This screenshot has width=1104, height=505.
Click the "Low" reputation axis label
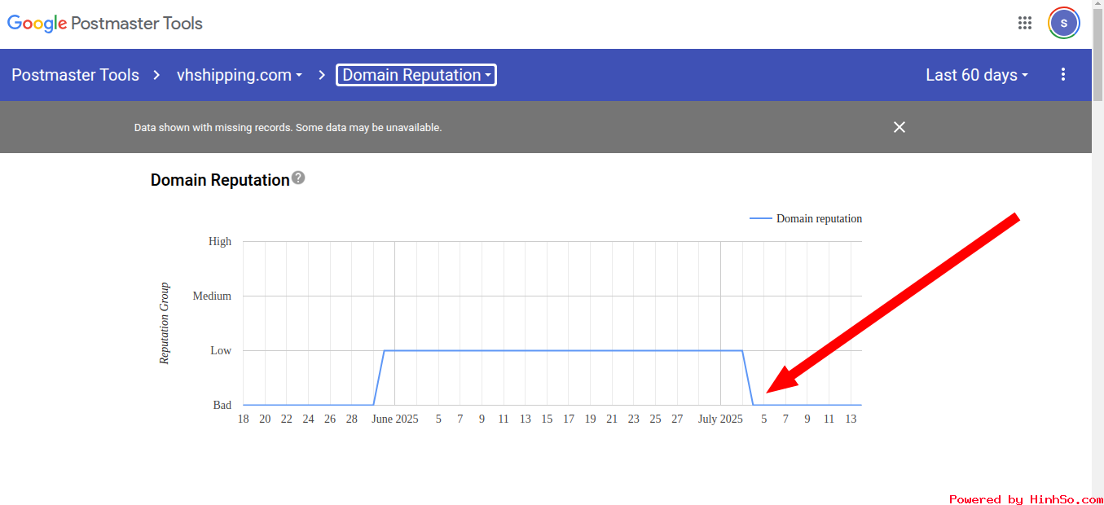pos(221,350)
